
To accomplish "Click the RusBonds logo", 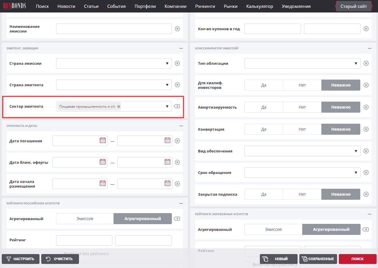I will 15,6.
